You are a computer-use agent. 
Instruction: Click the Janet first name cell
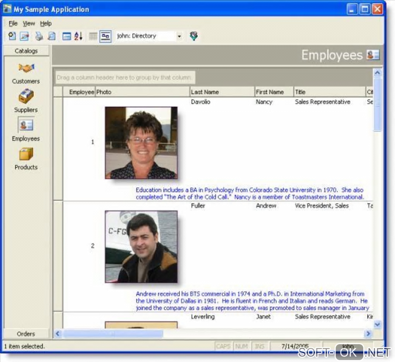coord(263,317)
